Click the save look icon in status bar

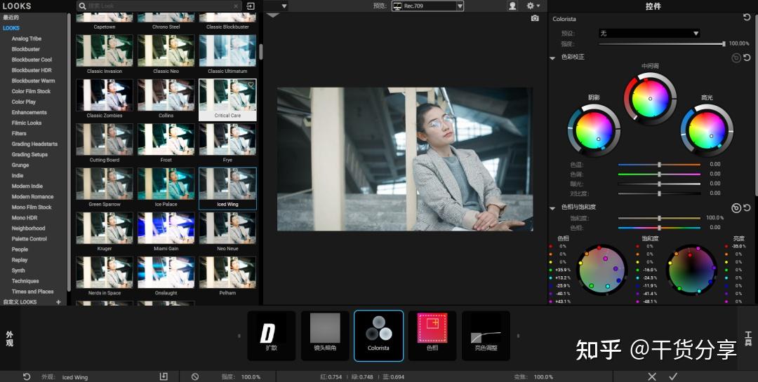click(164, 376)
